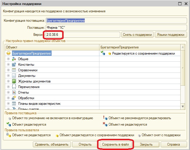Screen dimensions: 190x150
Task: Expand Планы видов характеристик node
Action: (x=9, y=104)
